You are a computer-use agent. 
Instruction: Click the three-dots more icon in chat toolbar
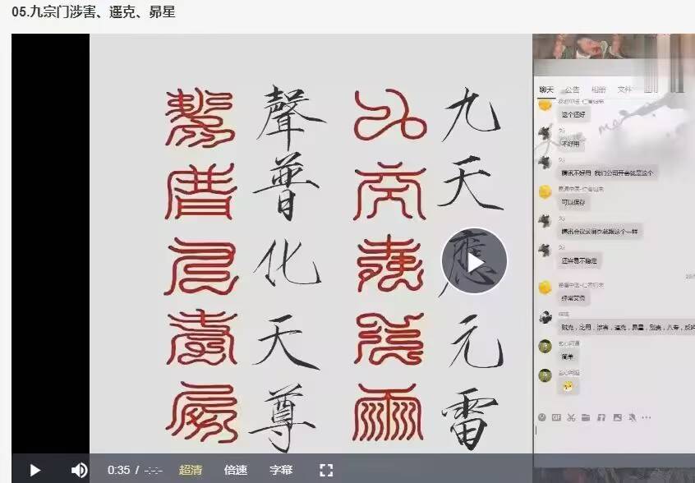(x=647, y=417)
